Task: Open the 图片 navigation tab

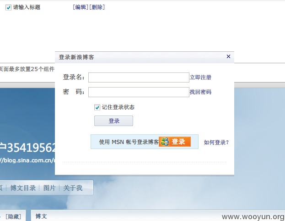Action: 49,188
